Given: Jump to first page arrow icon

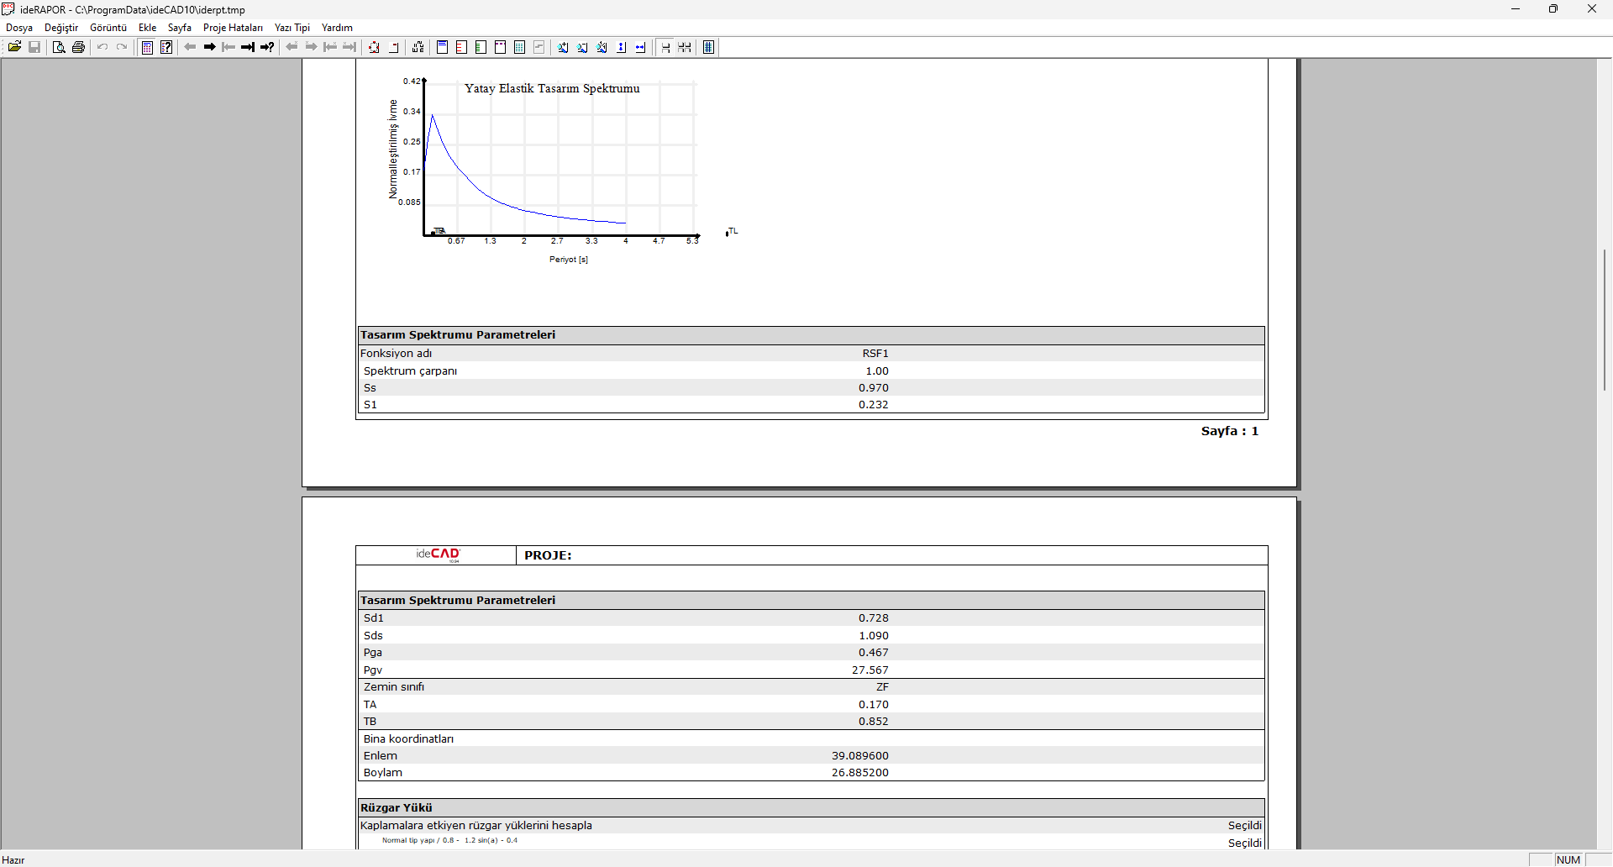Looking at the screenshot, I should (x=229, y=47).
